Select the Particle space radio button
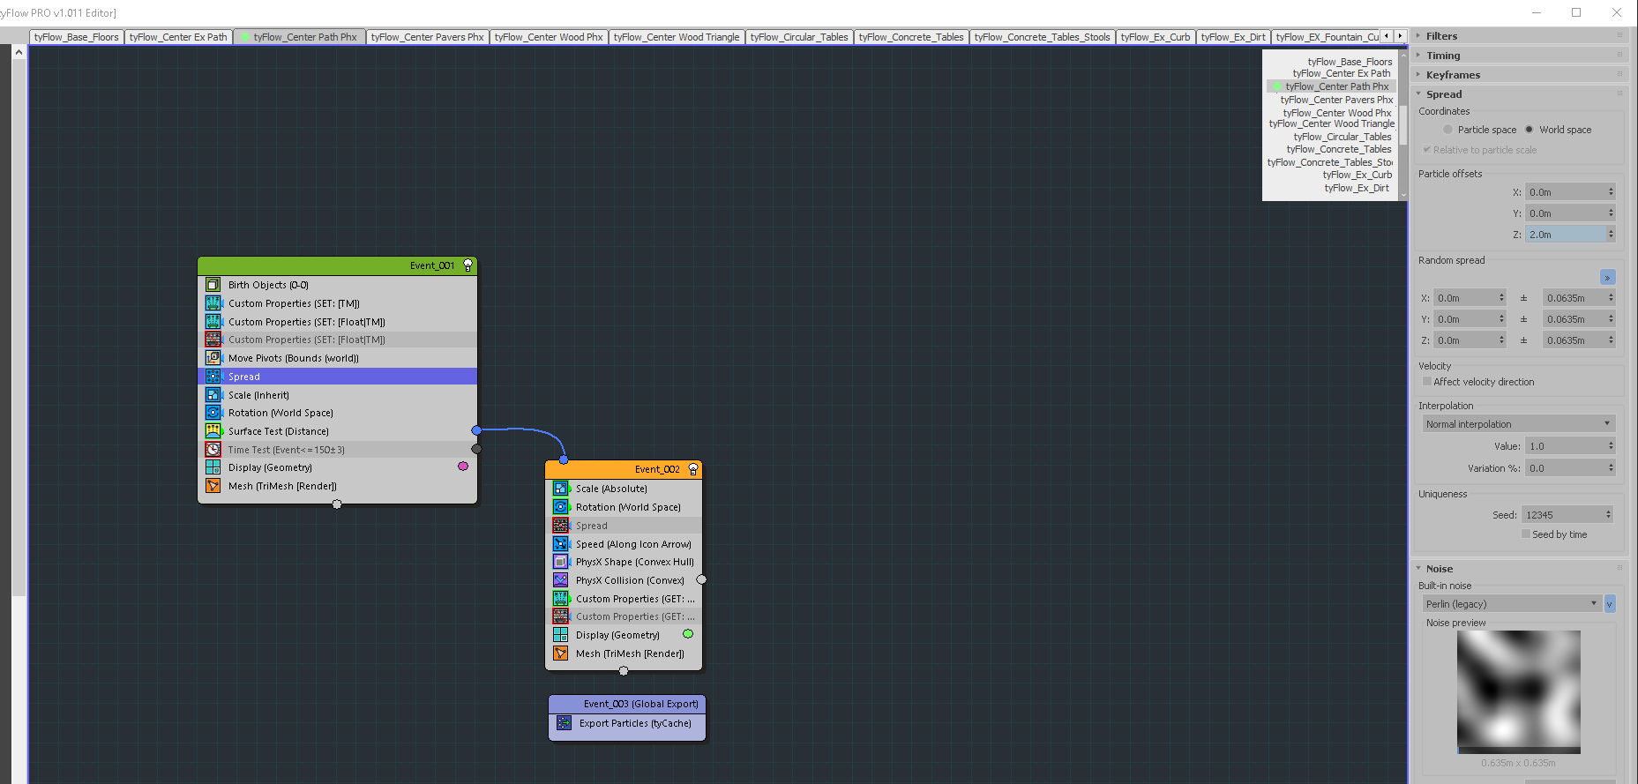 [x=1447, y=130]
